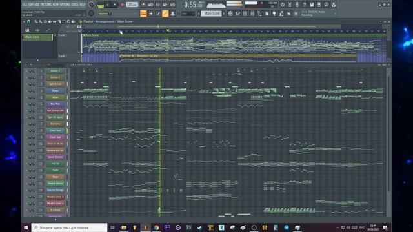Click the multilink to controllers icon
This screenshot has width=413, height=232.
click(x=172, y=14)
